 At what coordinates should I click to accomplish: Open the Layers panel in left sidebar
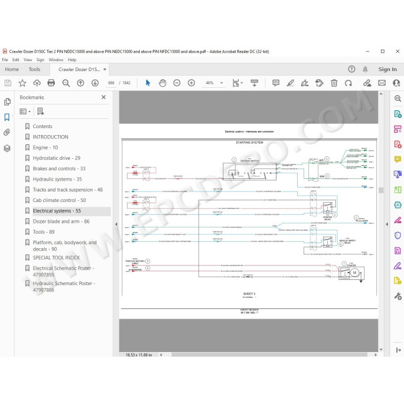point(7,148)
